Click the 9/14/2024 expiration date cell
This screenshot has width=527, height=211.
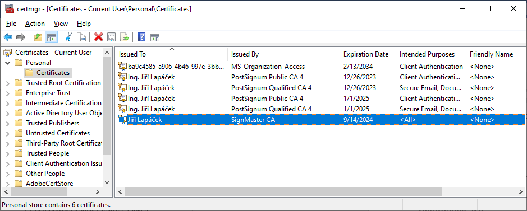click(x=358, y=120)
